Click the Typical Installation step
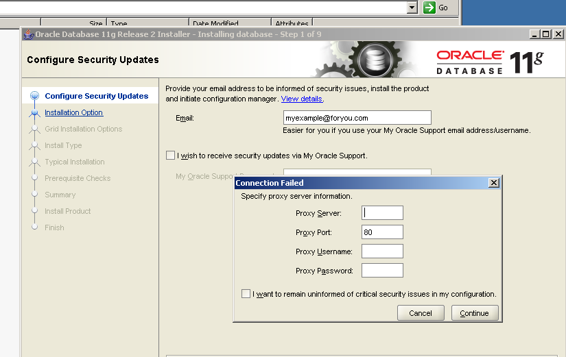This screenshot has width=566, height=357. 75,162
